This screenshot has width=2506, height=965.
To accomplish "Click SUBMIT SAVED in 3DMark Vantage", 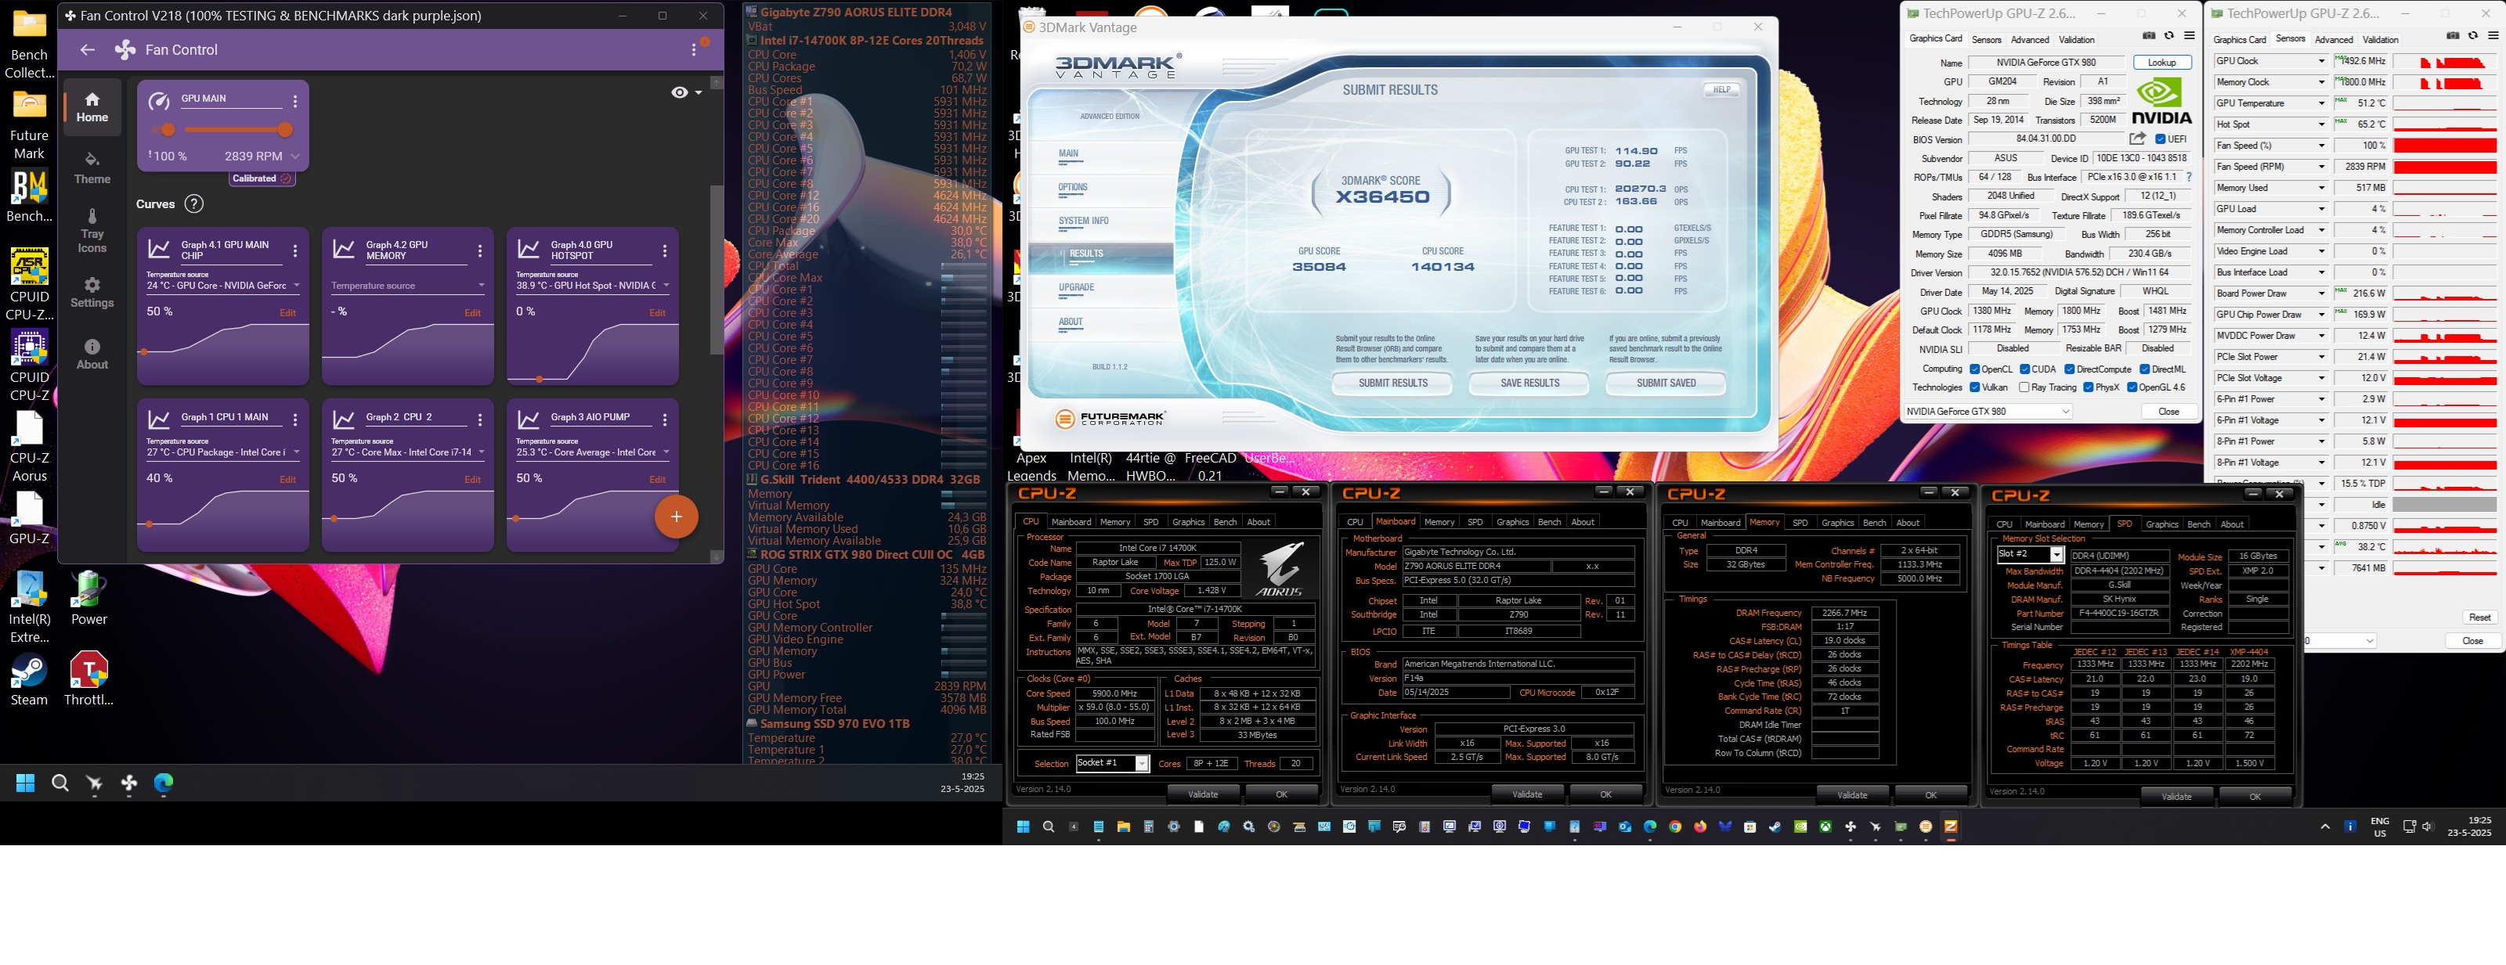I will [x=1666, y=383].
